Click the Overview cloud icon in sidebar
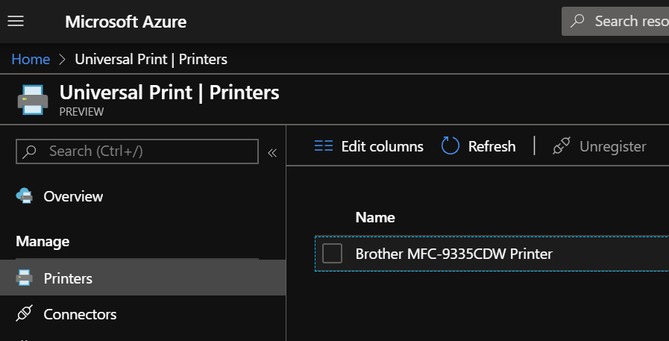The image size is (669, 341). tap(25, 196)
